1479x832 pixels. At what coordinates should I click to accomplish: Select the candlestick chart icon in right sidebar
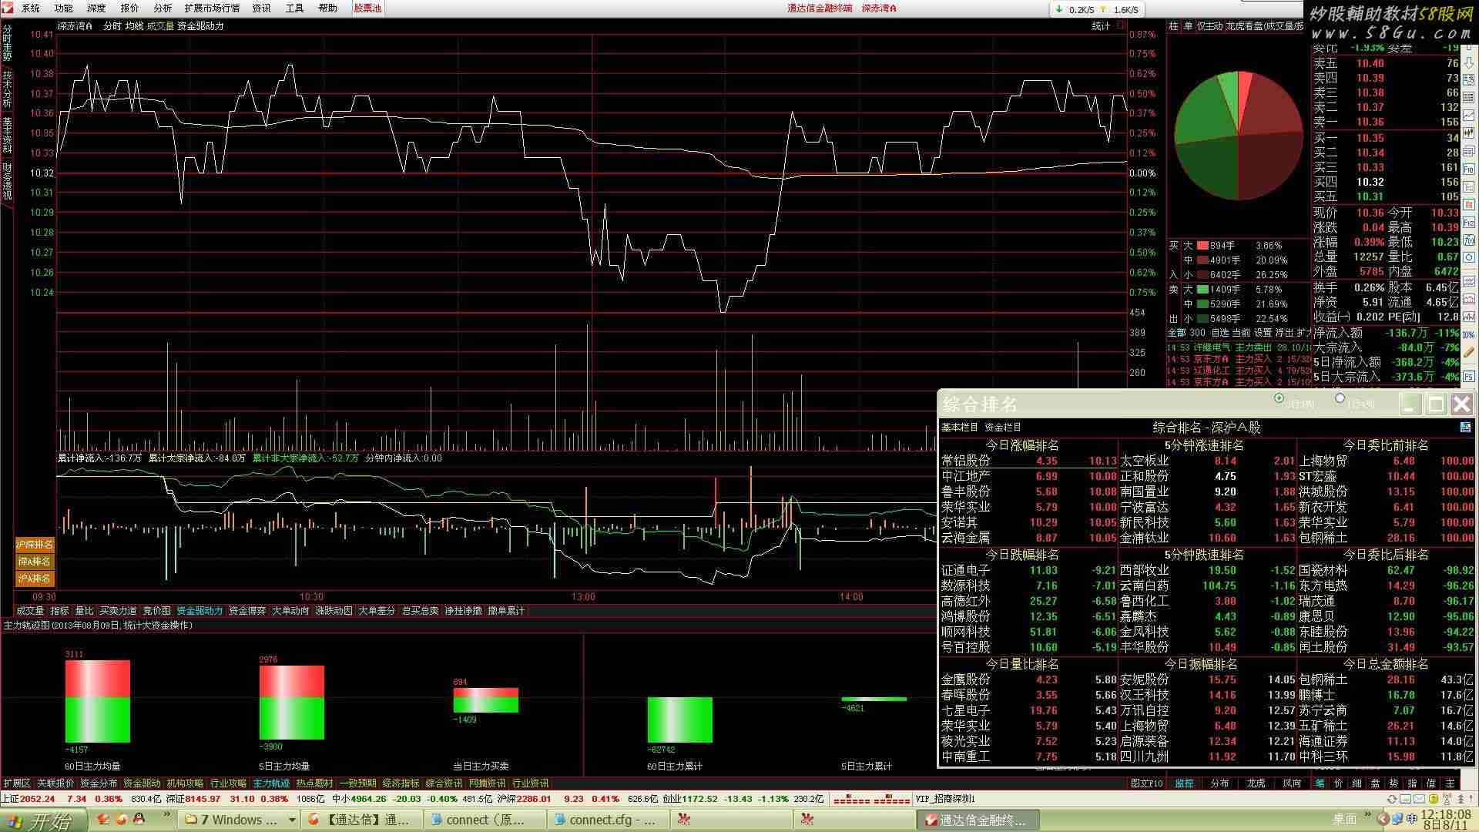1468,133
